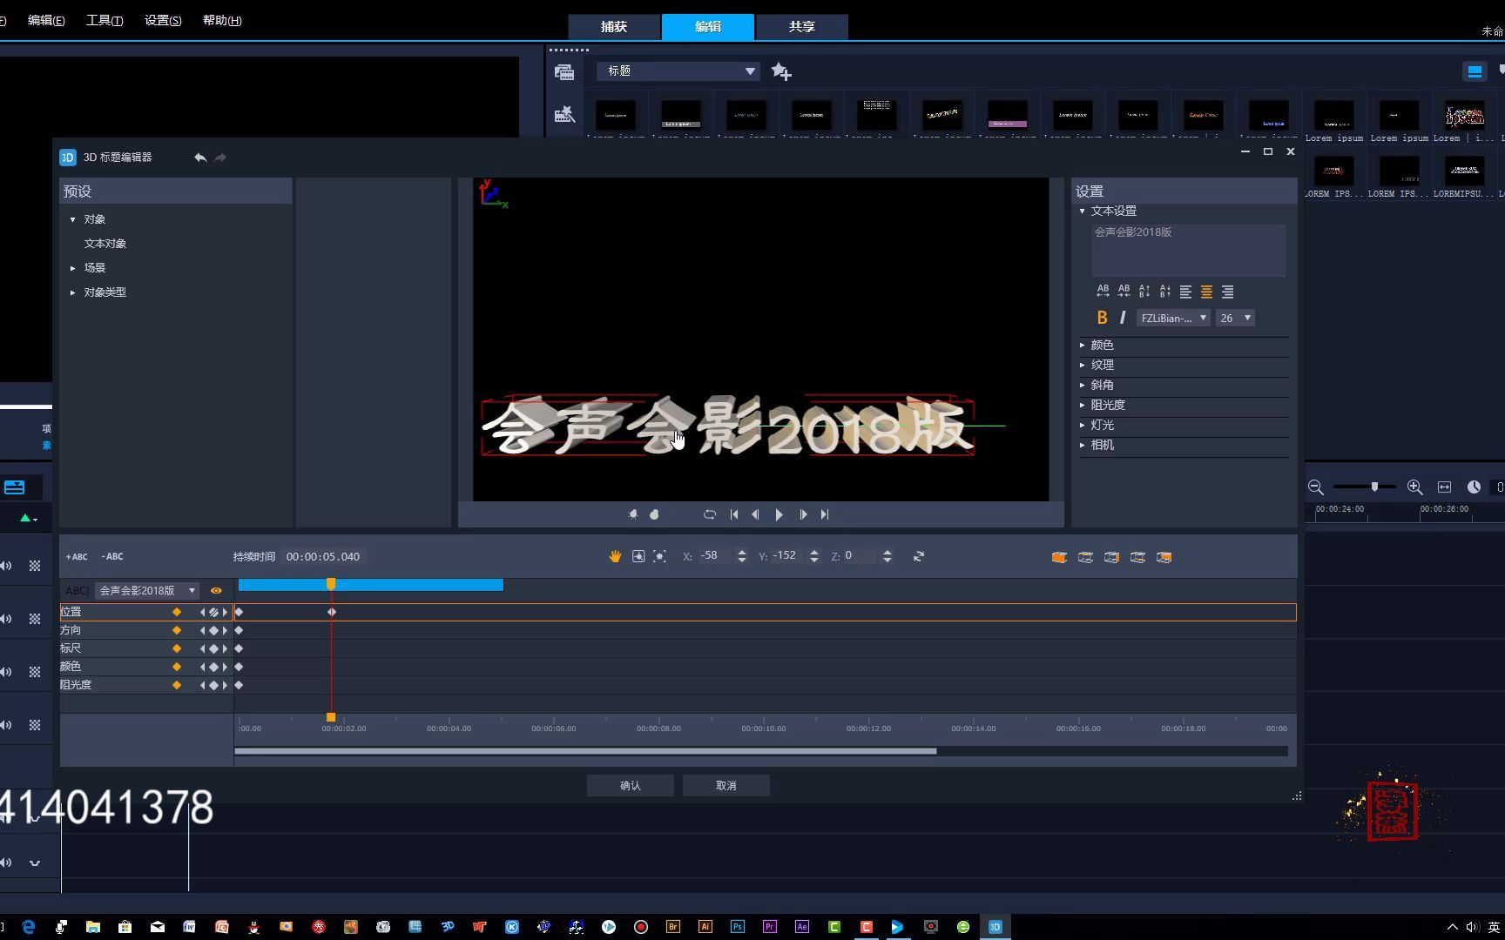The width and height of the screenshot is (1505, 940).
Task: Click the horizontal scrollbar under keyframe timeline
Action: tap(585, 751)
